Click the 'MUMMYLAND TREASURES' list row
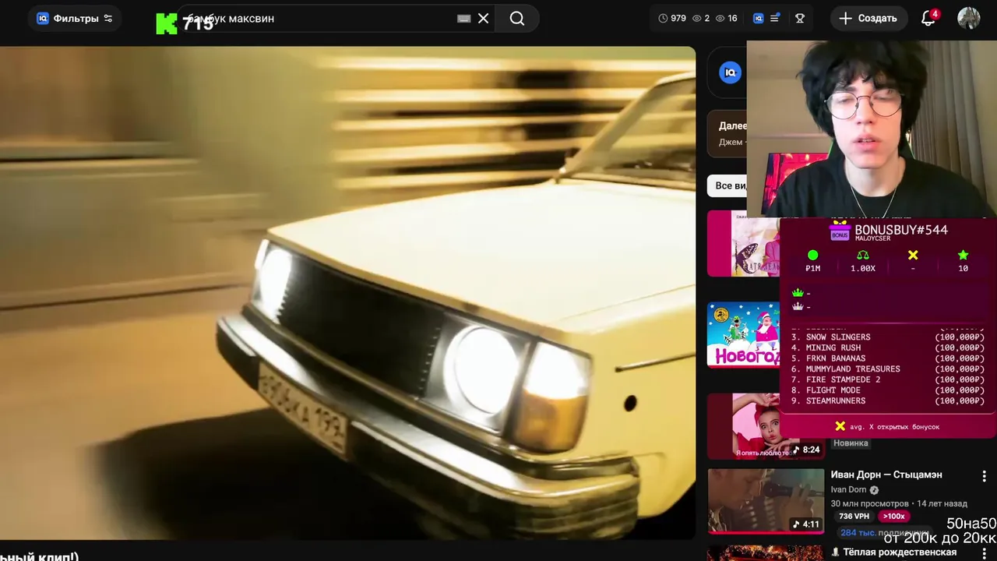This screenshot has height=561, width=997. coord(888,369)
